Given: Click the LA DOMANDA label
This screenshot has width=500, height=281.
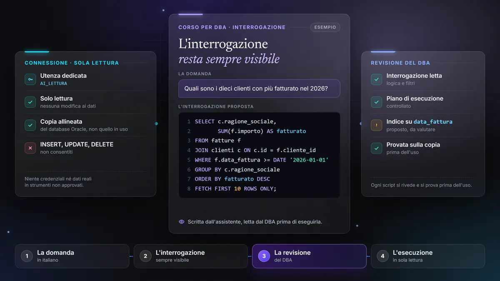Looking at the screenshot, I should (195, 74).
